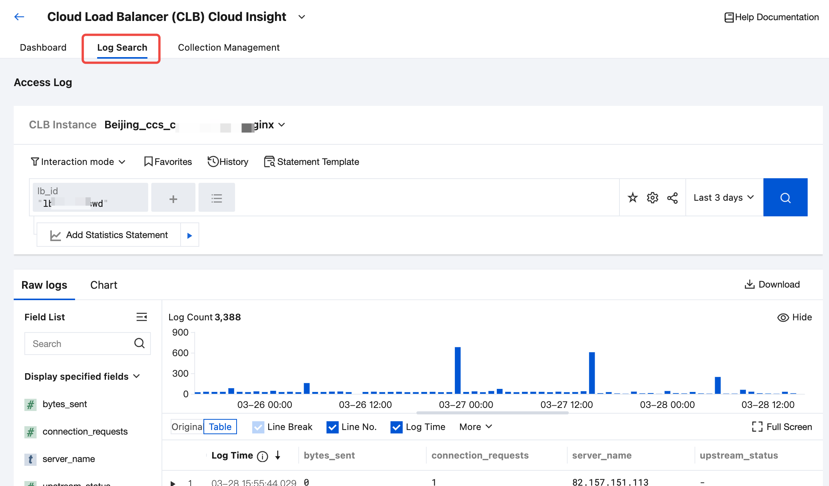Uncheck the Line No. checkbox
Screen dimensions: 829x486
coord(332,427)
